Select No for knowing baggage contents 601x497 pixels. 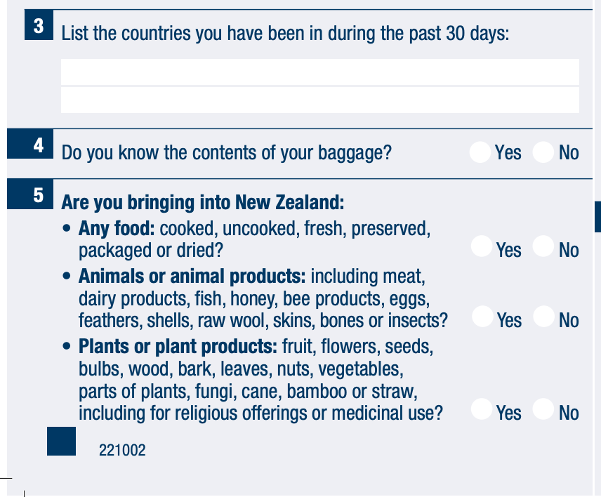coord(543,152)
